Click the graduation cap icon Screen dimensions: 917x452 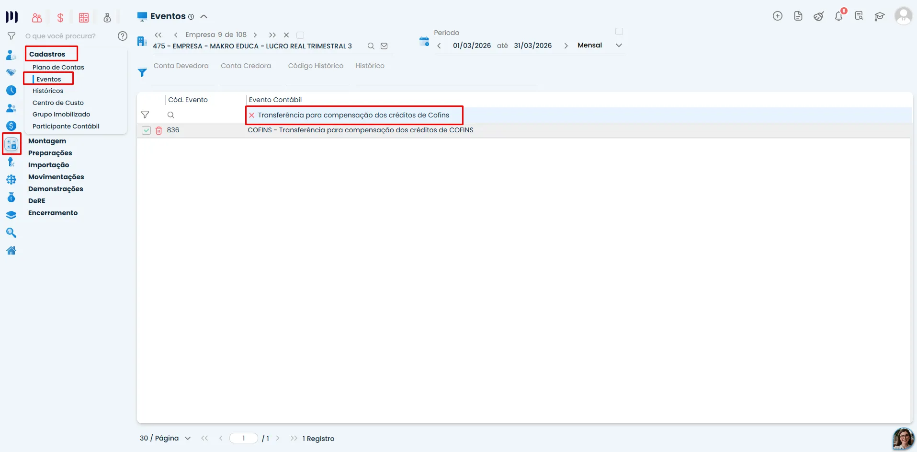879,16
